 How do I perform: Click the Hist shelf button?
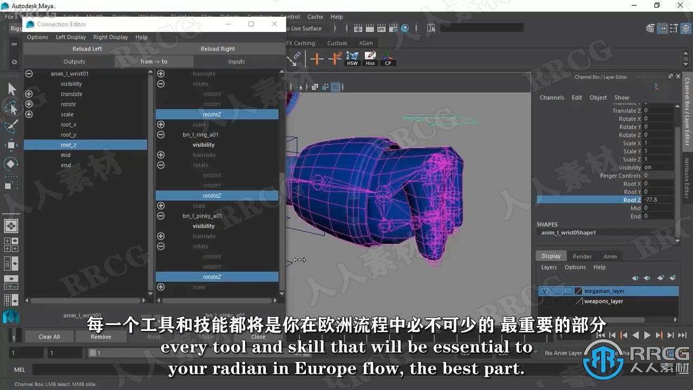click(370, 58)
